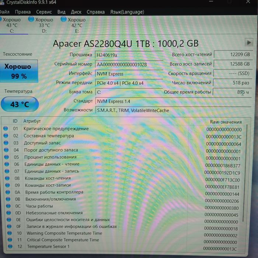Select disk E: tab at 42 °C

point(74,25)
